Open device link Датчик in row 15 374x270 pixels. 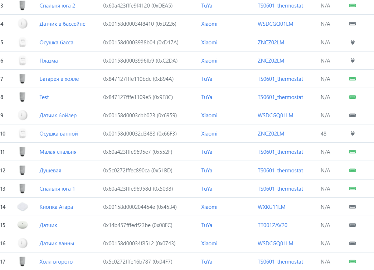(48, 225)
